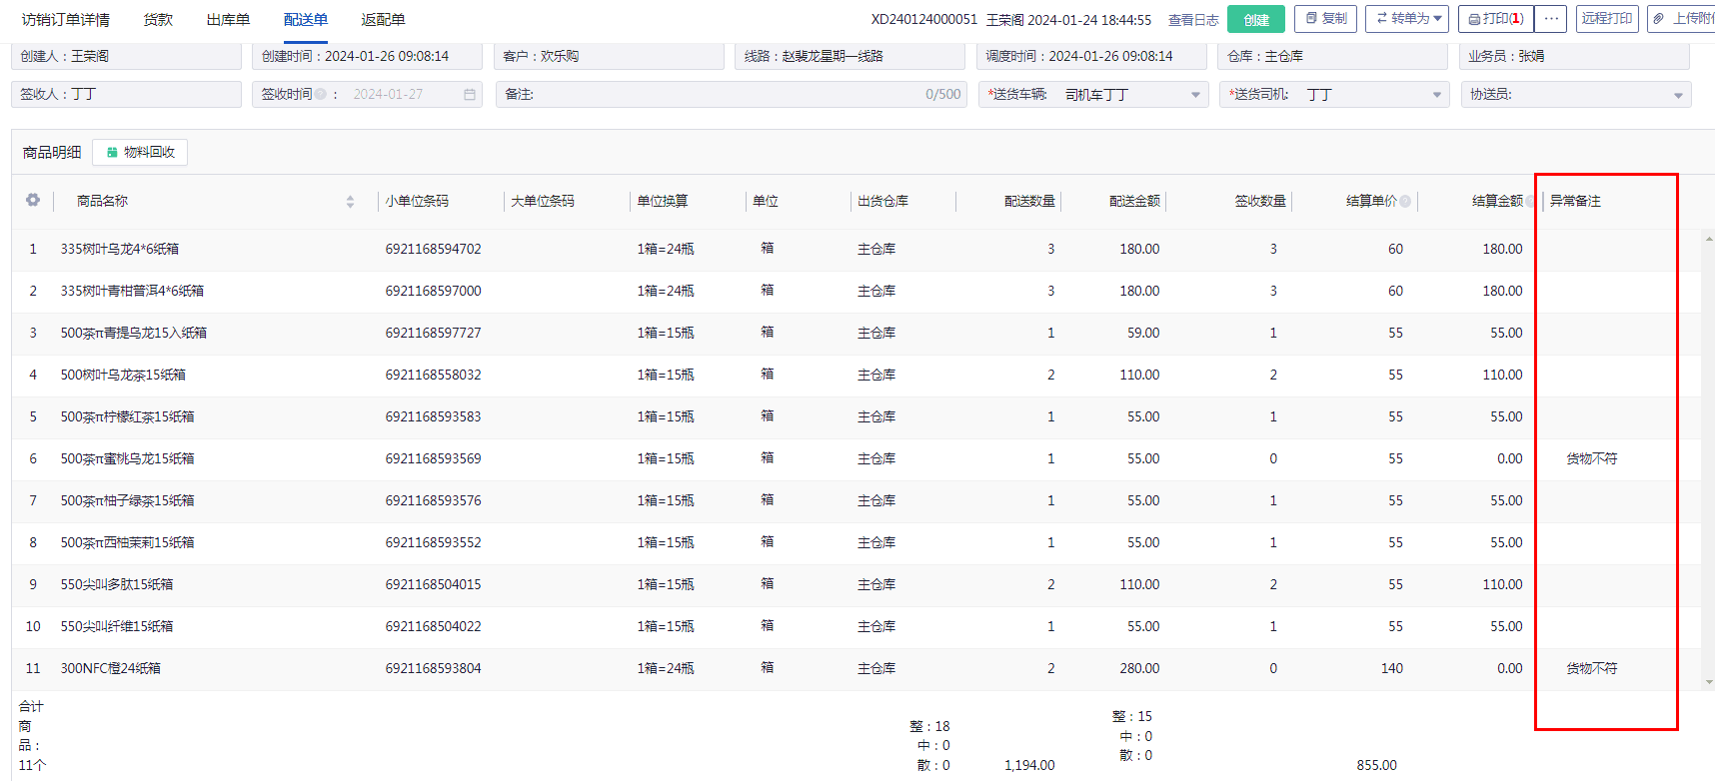The width and height of the screenshot is (1715, 781).
Task: Click the 备注 remarks input field
Action: pos(731,94)
